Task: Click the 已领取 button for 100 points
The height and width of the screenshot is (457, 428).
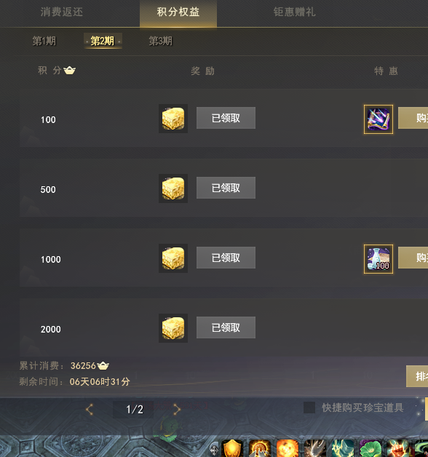Action: click(x=226, y=118)
